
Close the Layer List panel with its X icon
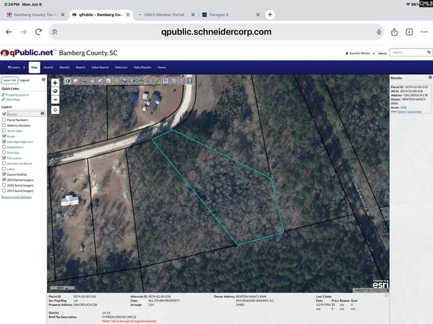coord(44,80)
